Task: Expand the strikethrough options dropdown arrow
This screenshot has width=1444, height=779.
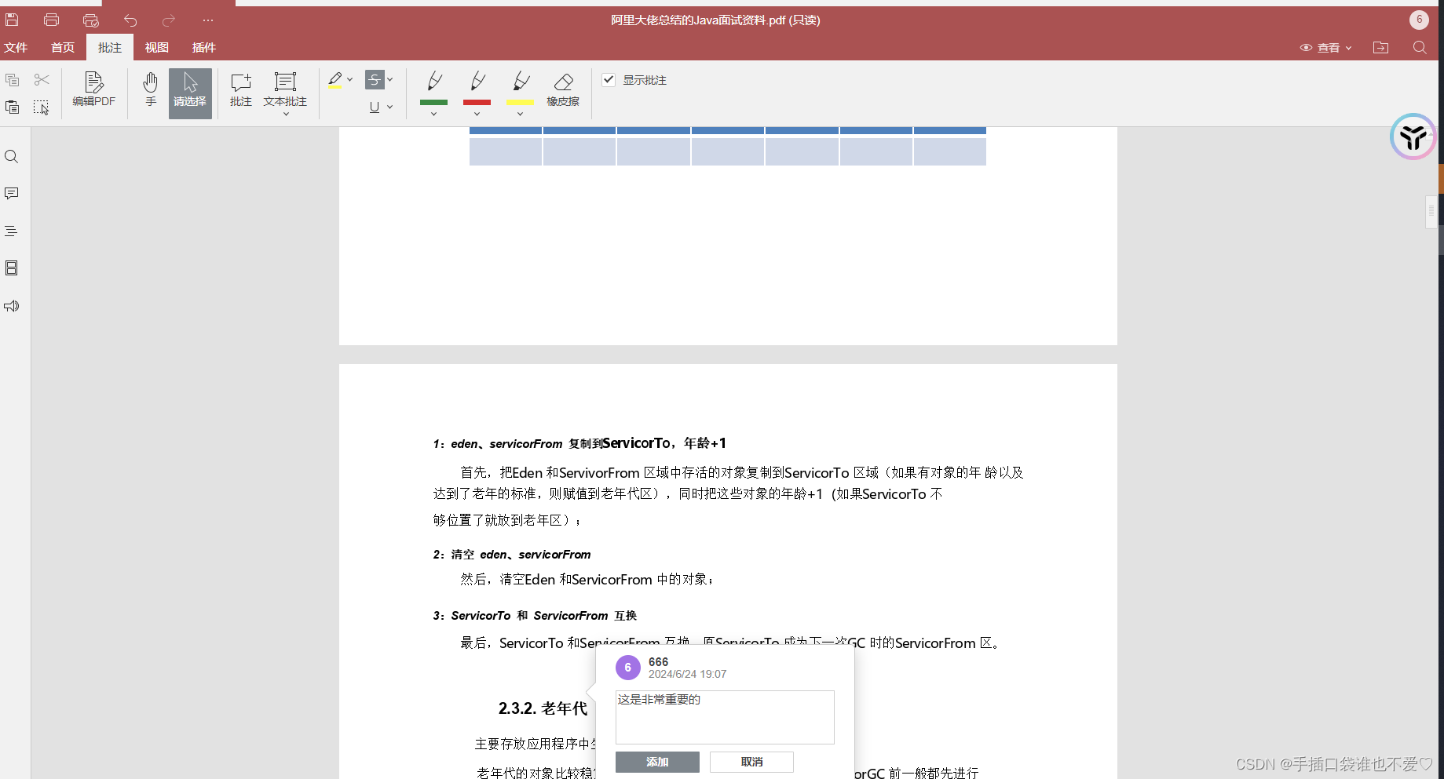Action: (390, 79)
